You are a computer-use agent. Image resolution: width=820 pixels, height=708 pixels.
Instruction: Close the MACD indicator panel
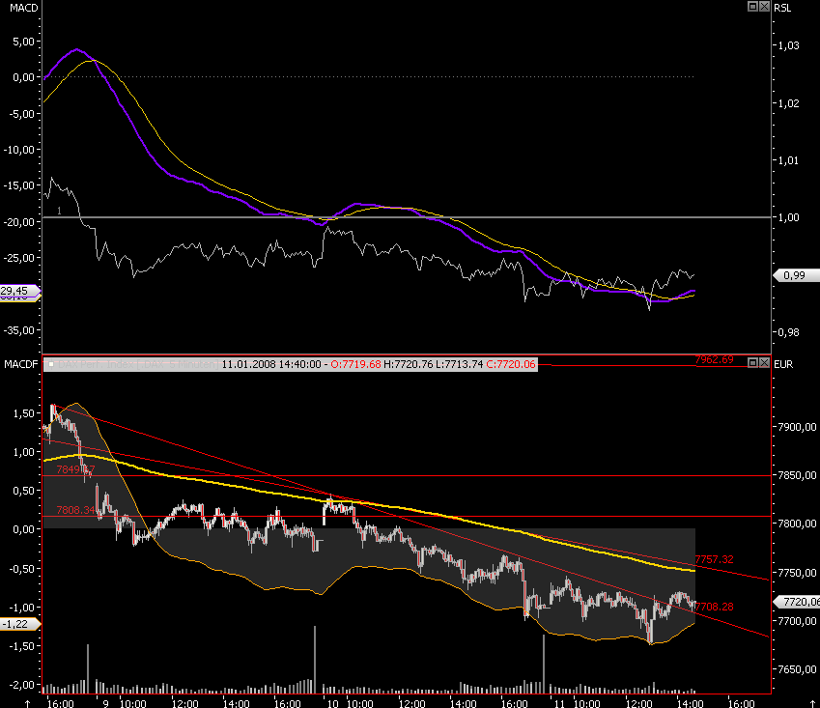point(764,6)
